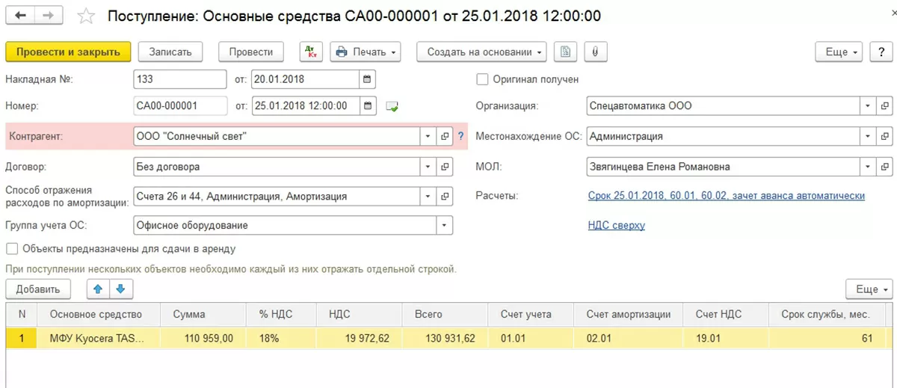Select the 19 972,62 VAT cell
The height and width of the screenshot is (388, 897).
360,339
